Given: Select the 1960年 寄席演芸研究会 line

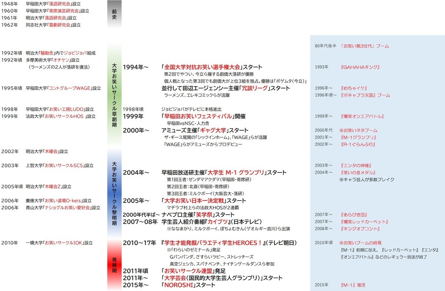Looking at the screenshot, I should click(46, 11).
